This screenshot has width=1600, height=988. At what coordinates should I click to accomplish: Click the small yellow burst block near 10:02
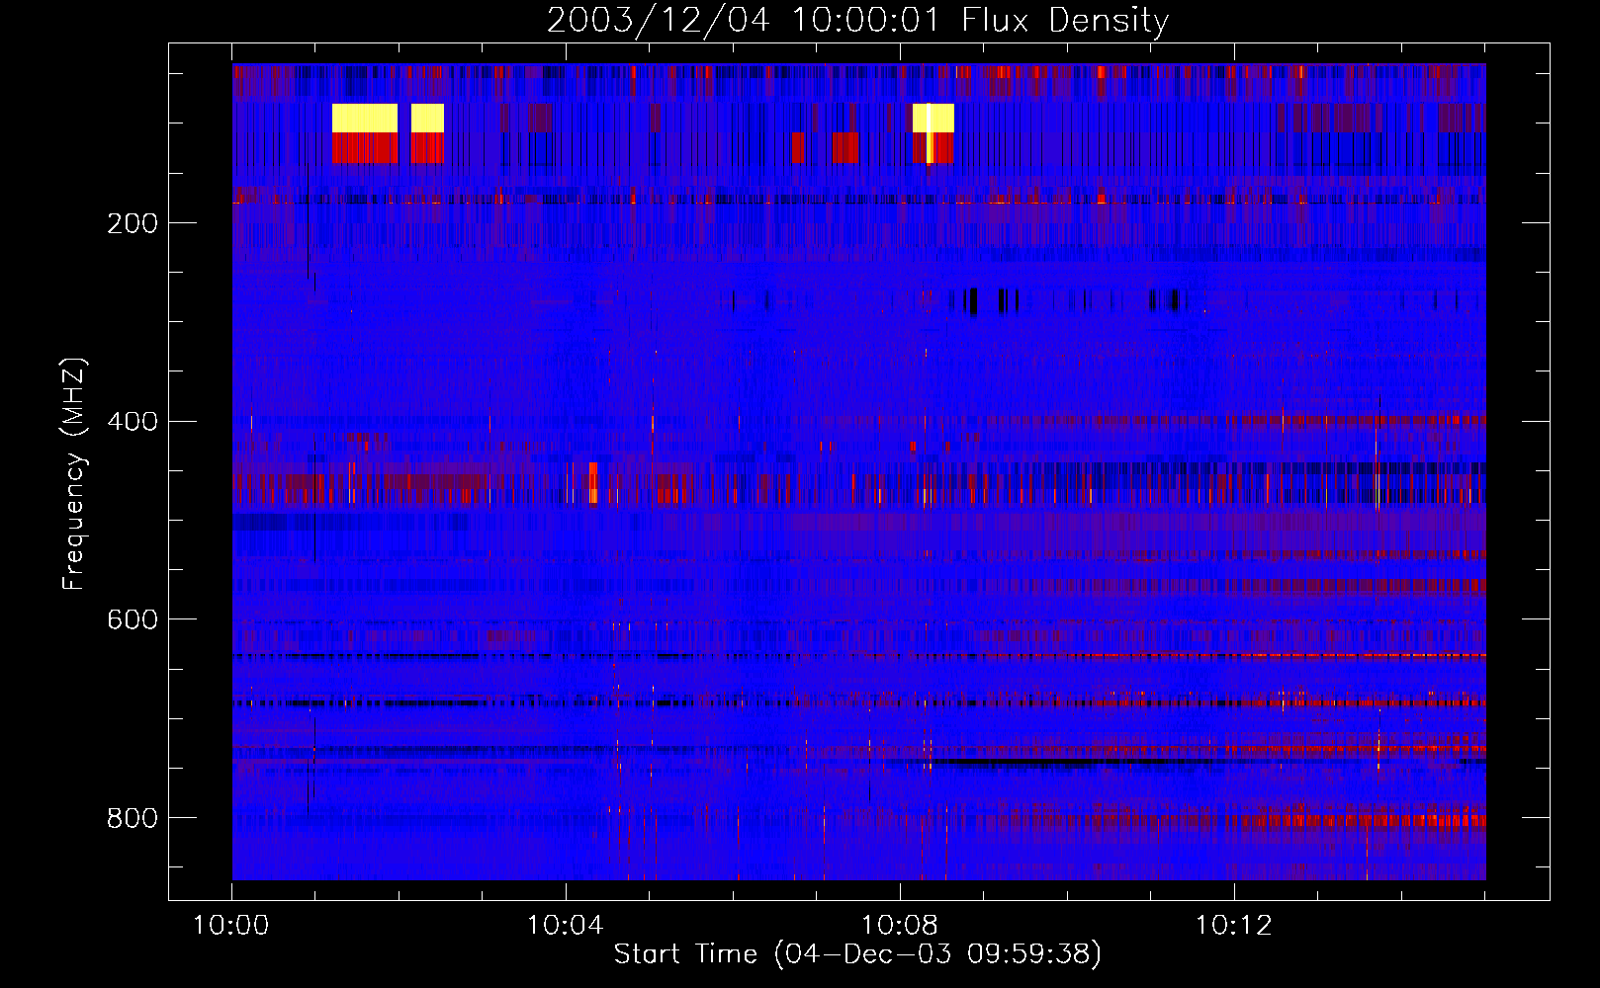coord(427,119)
